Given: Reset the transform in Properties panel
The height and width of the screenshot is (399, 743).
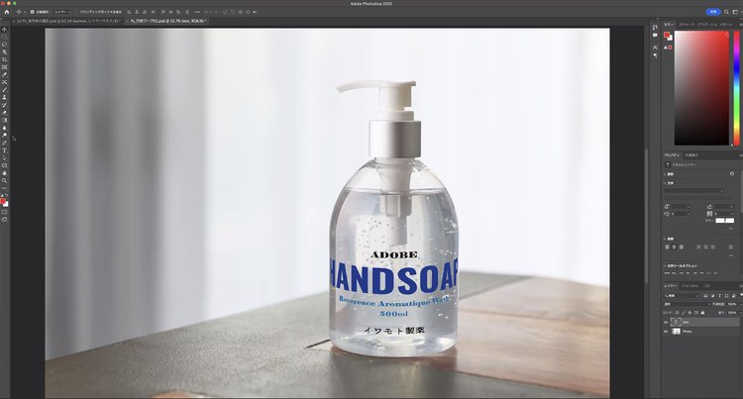Looking at the screenshot, I should coord(732,173).
